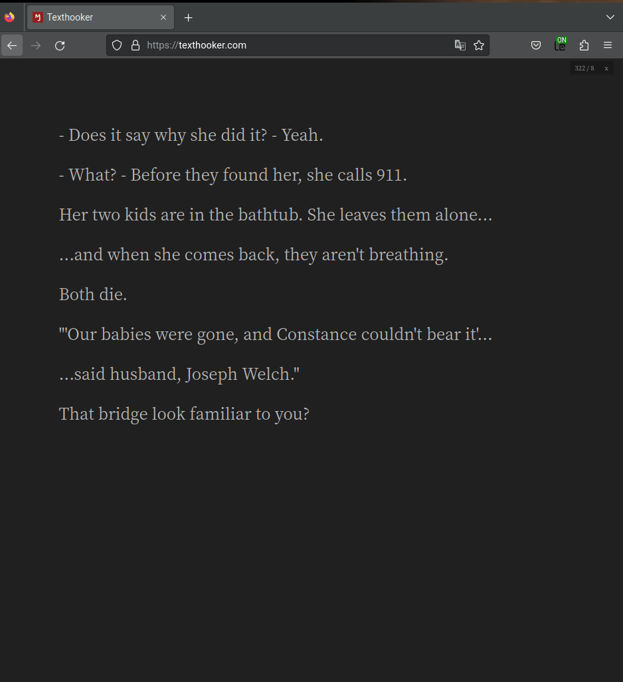Image resolution: width=623 pixels, height=682 pixels.
Task: Show site security padlock info
Action: 135,45
